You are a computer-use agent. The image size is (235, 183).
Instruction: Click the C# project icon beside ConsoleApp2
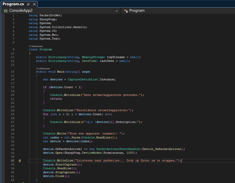tap(6, 11)
